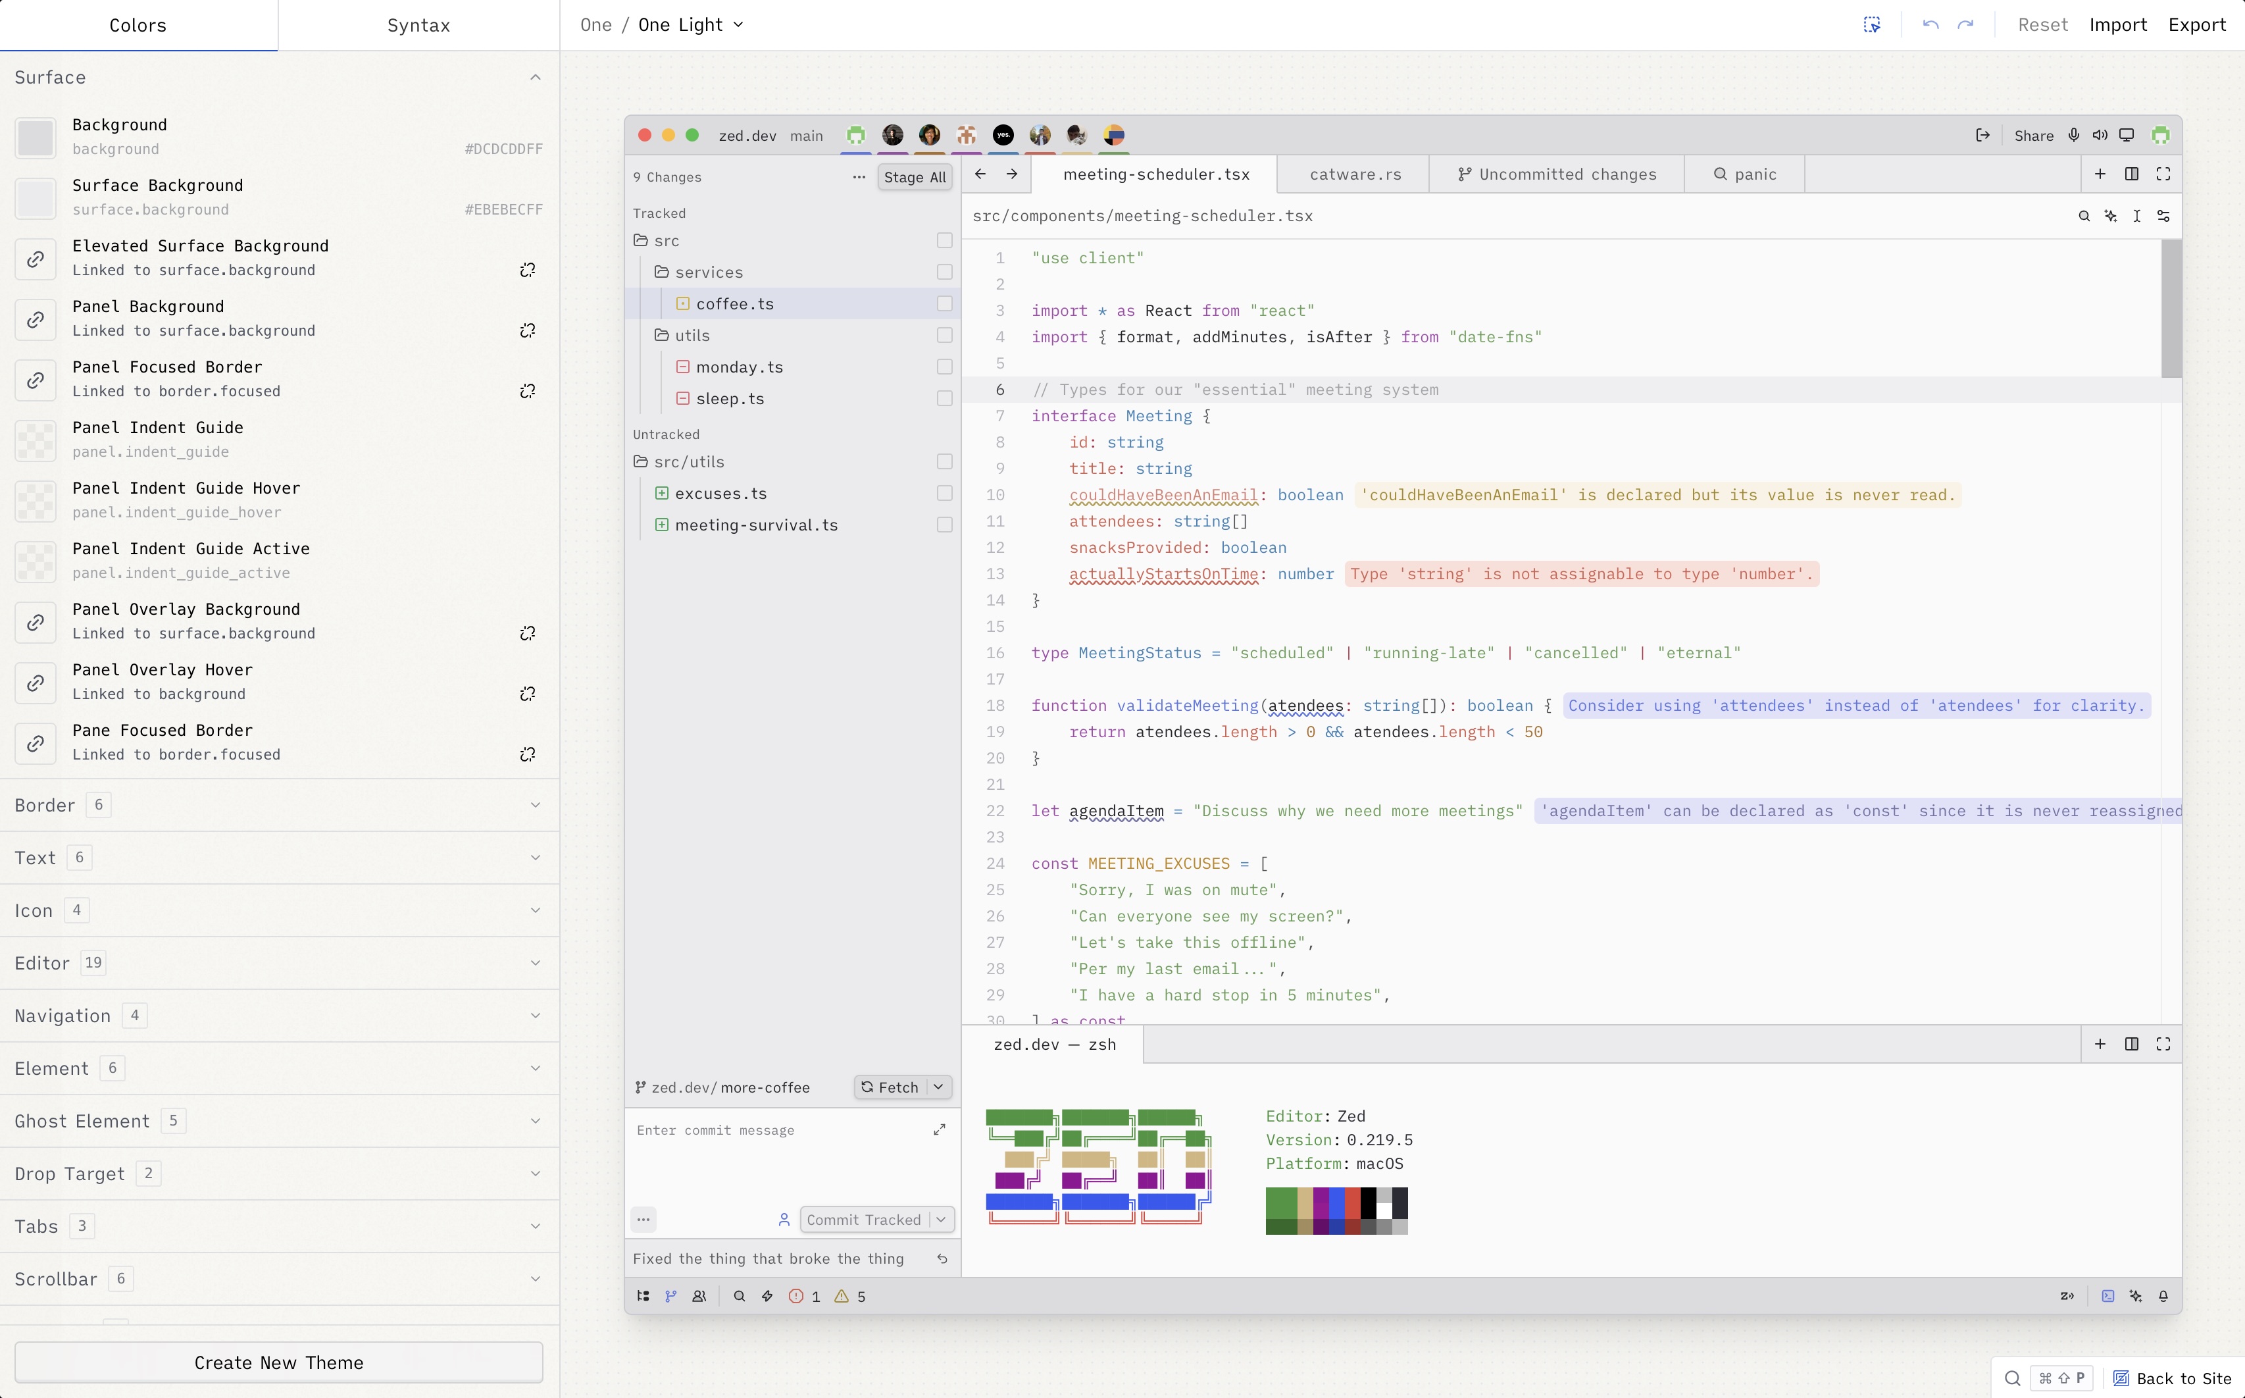The width and height of the screenshot is (2245, 1398).
Task: Open the notifications bell icon
Action: [2165, 1295]
